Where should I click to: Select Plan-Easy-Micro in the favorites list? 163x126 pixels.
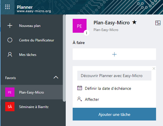pos(32,92)
